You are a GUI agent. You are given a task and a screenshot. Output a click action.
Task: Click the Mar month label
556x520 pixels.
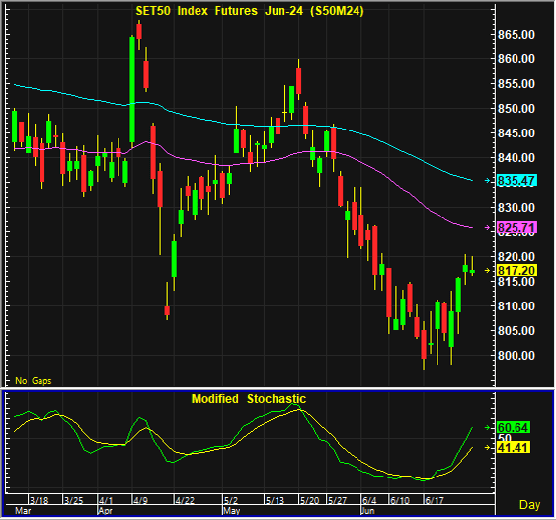(23, 511)
